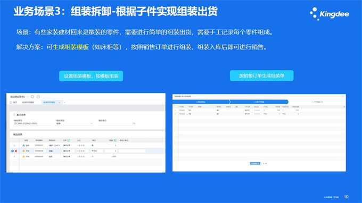The image size is (362, 203).
Task: Click the column settings icon at dialog table's right edge
Action: coord(344,107)
